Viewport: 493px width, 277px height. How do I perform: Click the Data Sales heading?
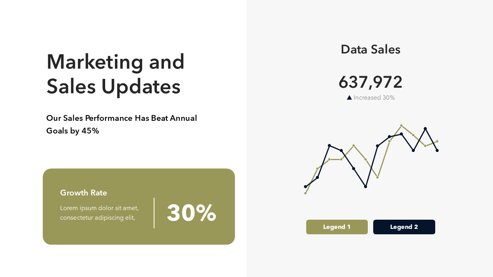371,50
